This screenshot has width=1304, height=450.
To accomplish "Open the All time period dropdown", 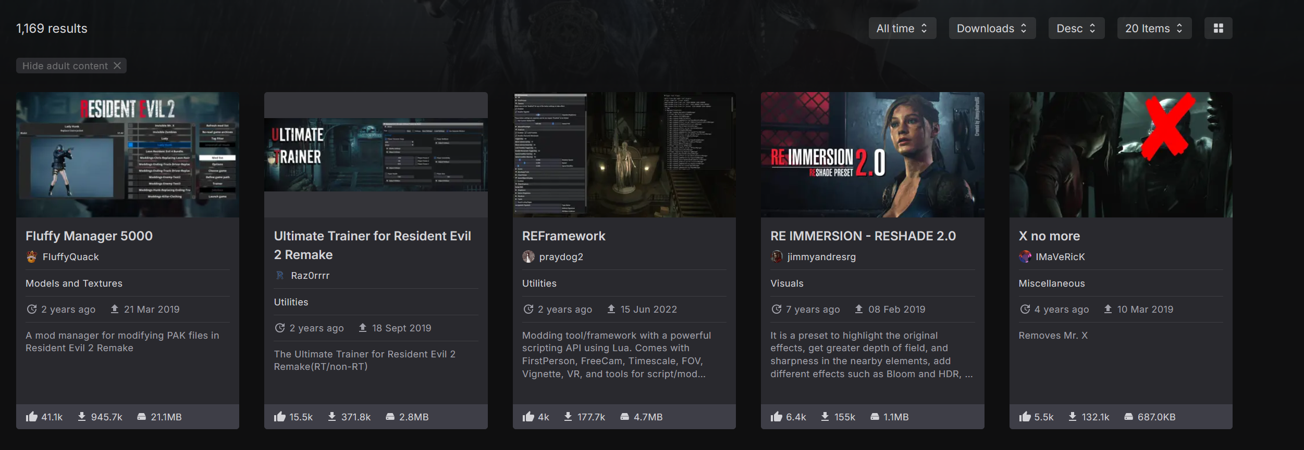I will (x=902, y=29).
